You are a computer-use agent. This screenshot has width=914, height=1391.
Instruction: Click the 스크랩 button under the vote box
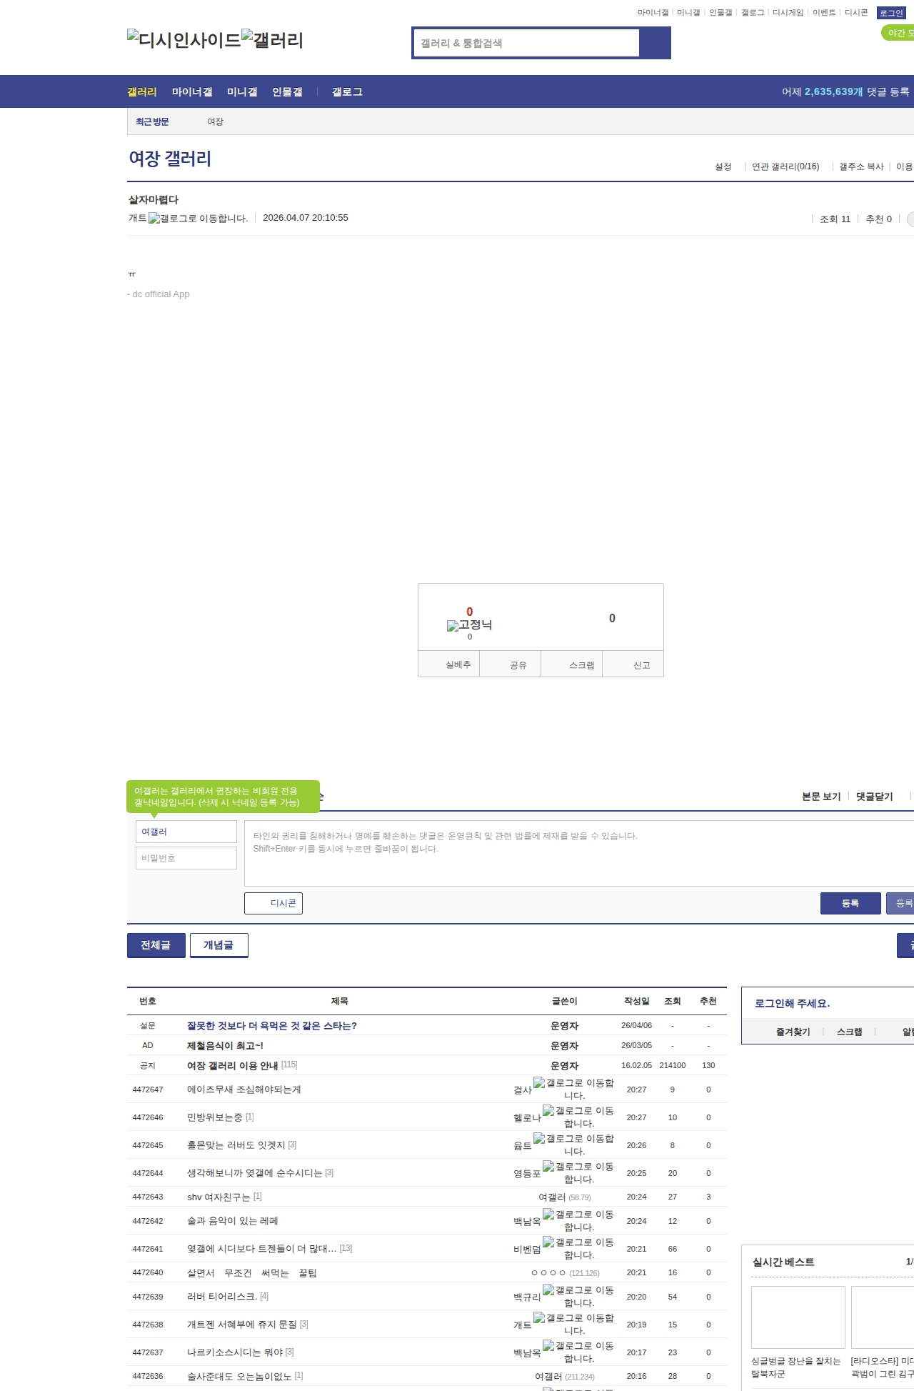coord(571,664)
